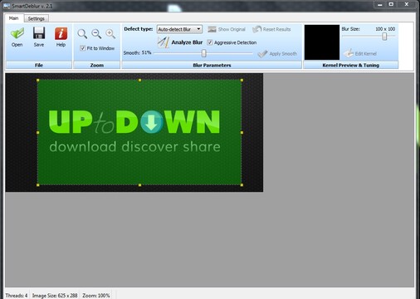420x299 pixels.
Task: Click the Edit Kernel button
Action: coord(360,53)
